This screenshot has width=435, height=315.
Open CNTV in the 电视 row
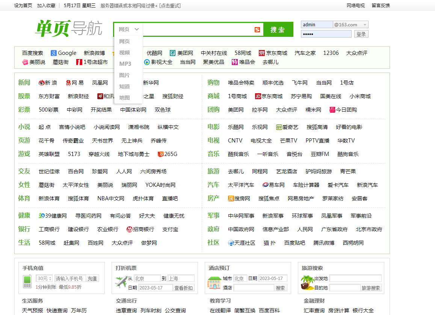(235, 141)
